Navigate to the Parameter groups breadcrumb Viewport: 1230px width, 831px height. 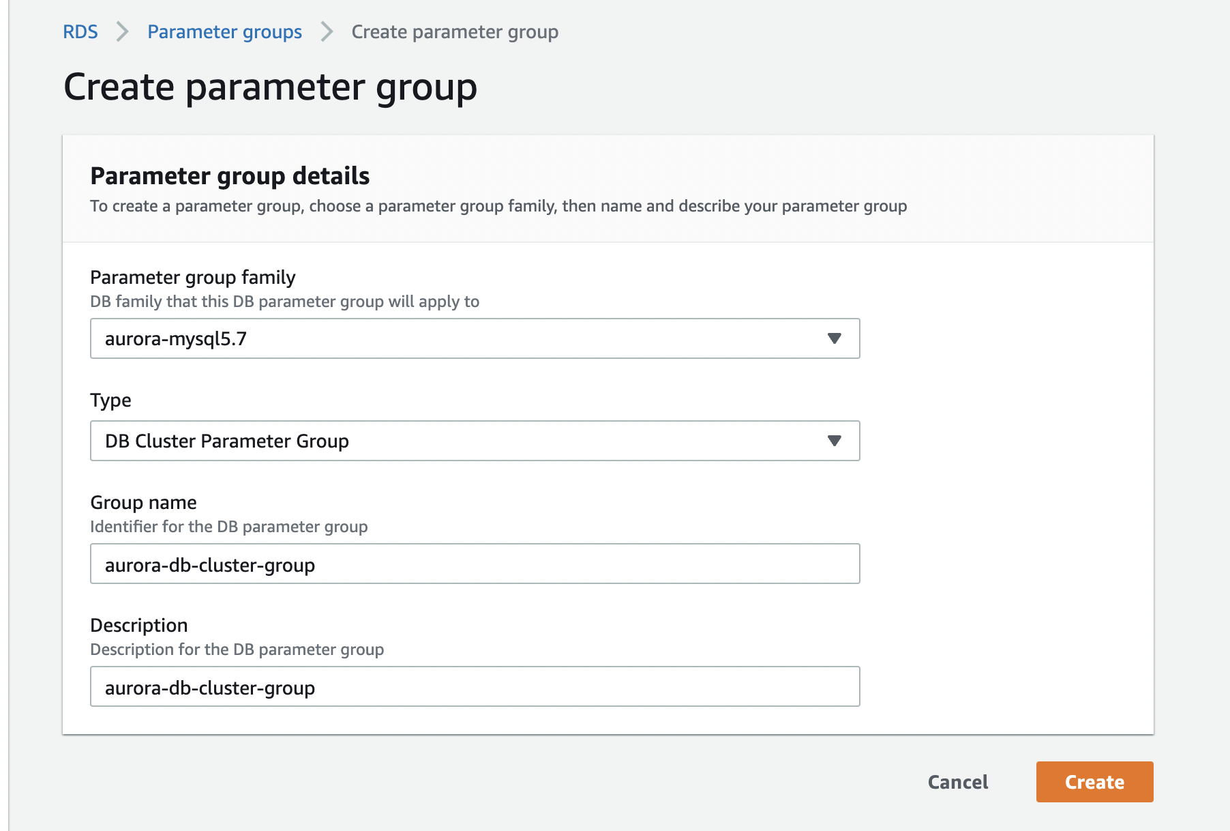pos(224,32)
